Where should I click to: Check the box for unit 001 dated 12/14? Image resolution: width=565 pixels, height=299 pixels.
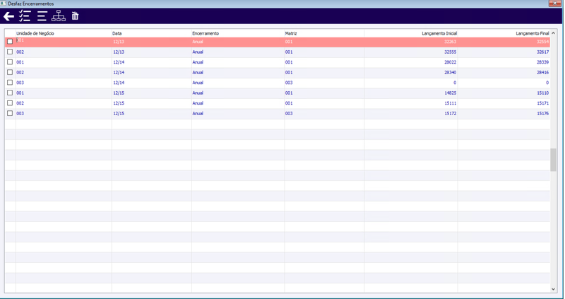[10, 62]
